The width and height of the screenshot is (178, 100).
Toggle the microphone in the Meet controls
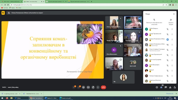click(74, 87)
